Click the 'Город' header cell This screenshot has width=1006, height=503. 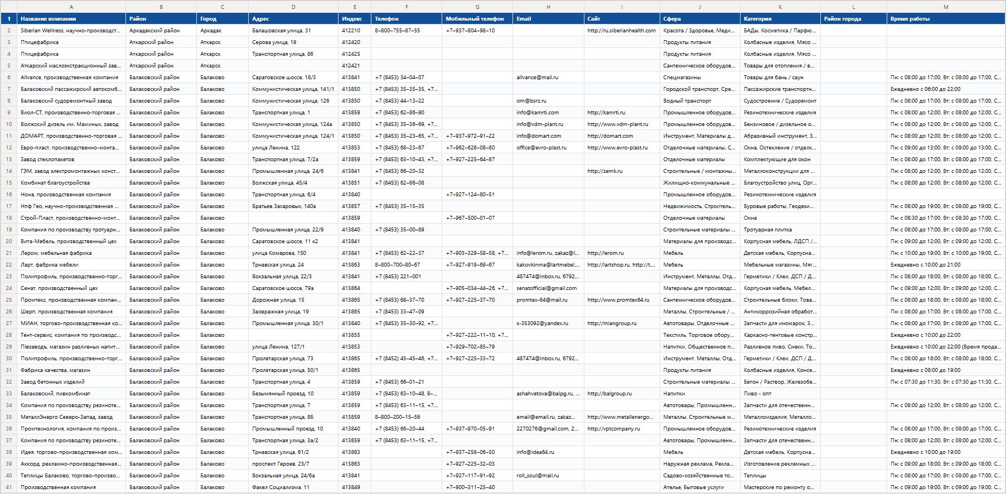tap(223, 19)
